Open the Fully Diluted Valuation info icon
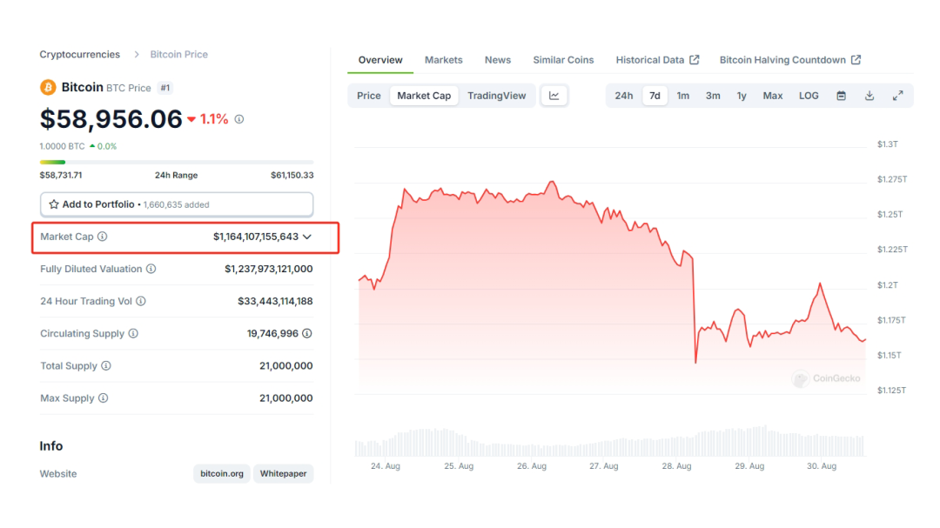Viewport: 940px width, 528px height. click(151, 269)
